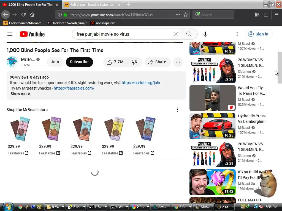This screenshot has width=282, height=211.
Task: Show site information icon in address bar
Action: click(x=60, y=15)
